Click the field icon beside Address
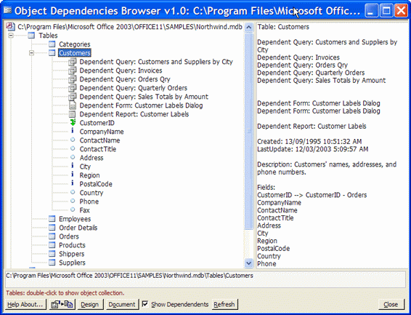Screen dimensions: 411x315 click(x=73, y=157)
